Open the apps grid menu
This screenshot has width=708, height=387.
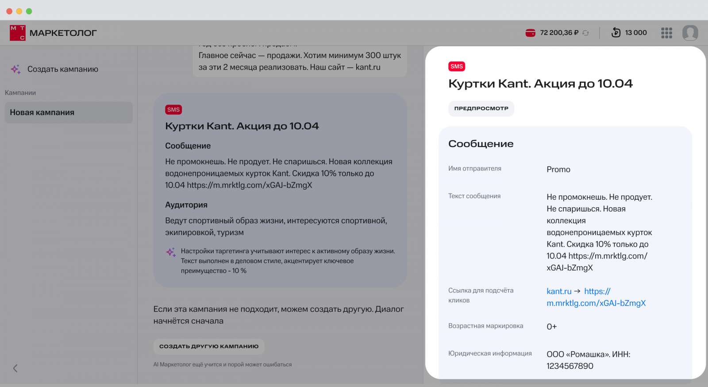(x=666, y=33)
